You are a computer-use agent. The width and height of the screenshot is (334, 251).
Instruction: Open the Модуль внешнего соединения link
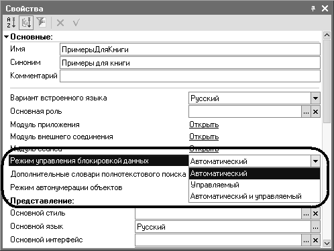[x=204, y=137]
